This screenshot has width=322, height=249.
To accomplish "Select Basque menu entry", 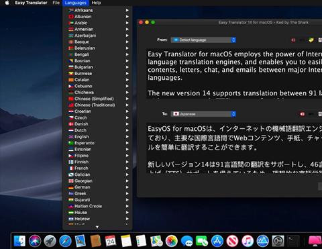I will pos(97,42).
